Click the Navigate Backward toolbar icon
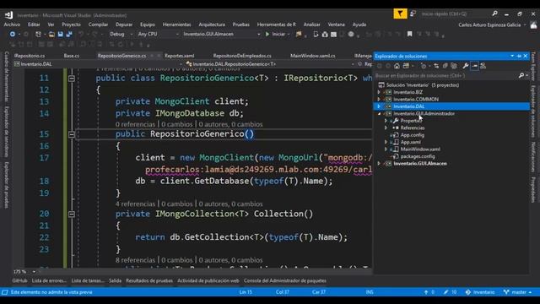Screen dimensions: 540x304 coord(13,34)
